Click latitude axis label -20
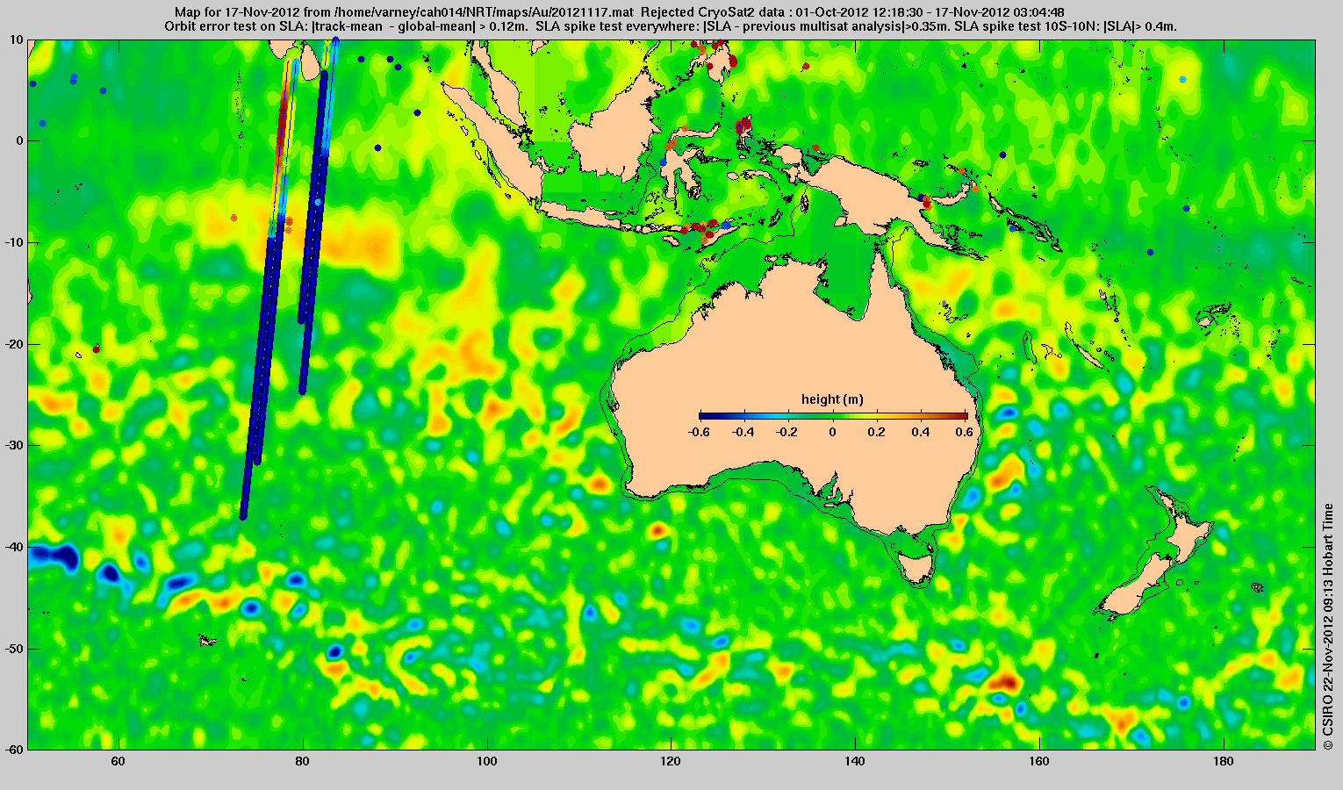The height and width of the screenshot is (790, 1343). point(15,344)
